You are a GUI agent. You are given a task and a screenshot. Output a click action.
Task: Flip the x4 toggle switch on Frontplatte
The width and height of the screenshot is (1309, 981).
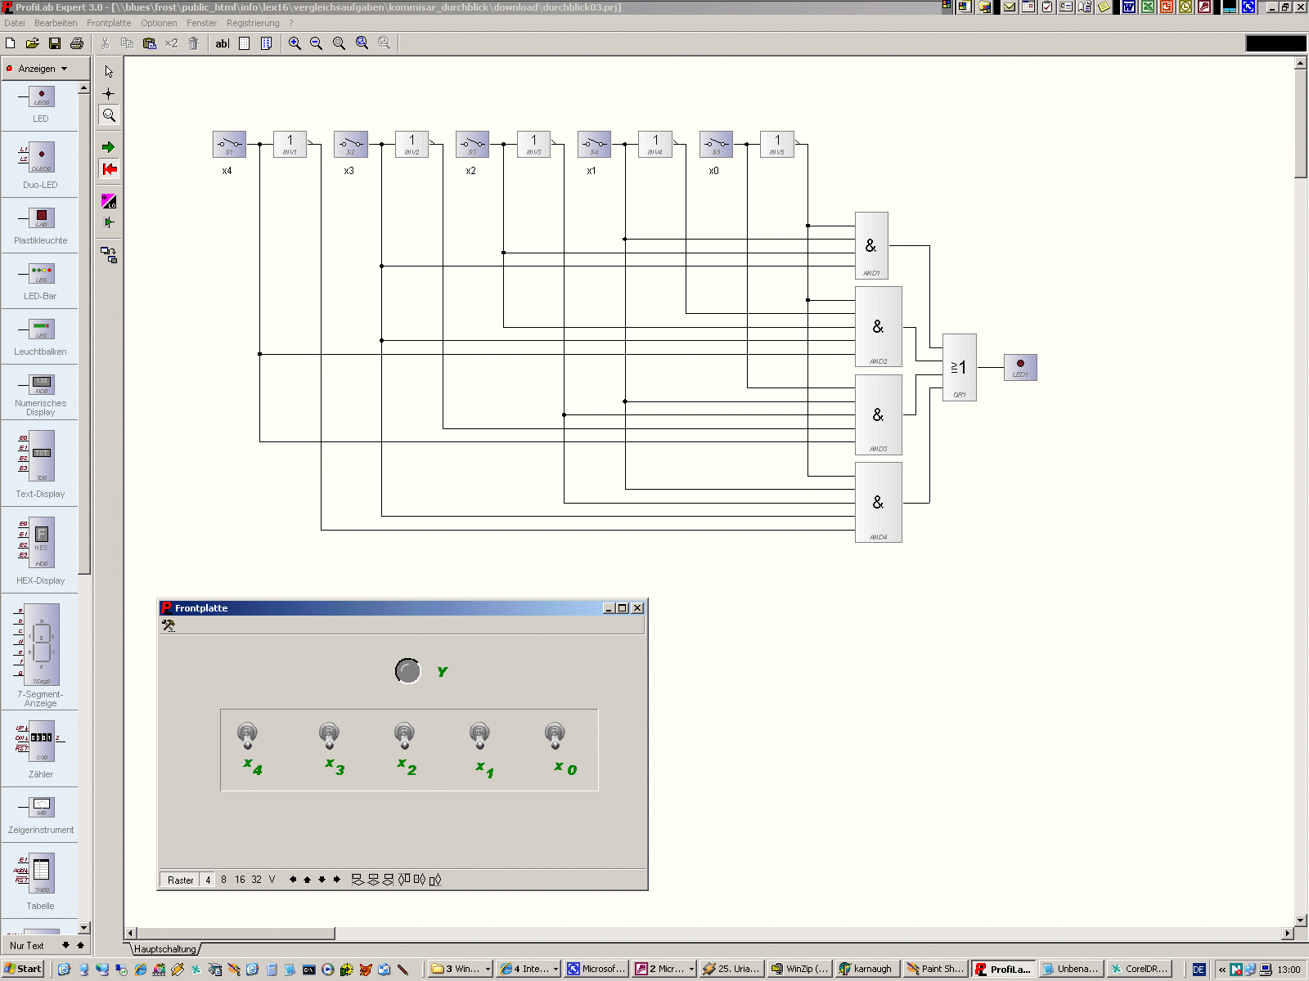(x=247, y=735)
